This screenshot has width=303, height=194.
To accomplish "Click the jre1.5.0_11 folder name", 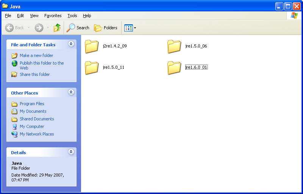I will pyautogui.click(x=113, y=67).
